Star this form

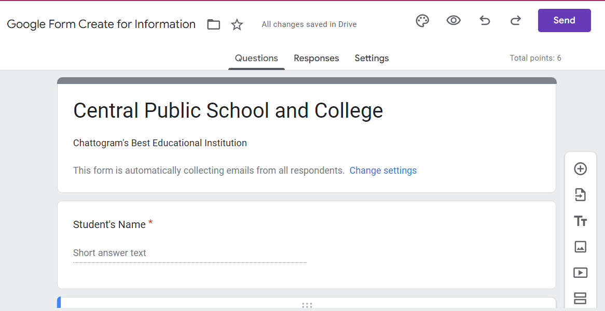click(237, 25)
